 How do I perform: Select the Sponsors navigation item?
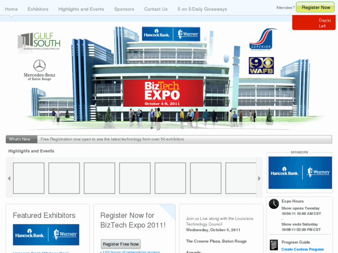pos(124,9)
